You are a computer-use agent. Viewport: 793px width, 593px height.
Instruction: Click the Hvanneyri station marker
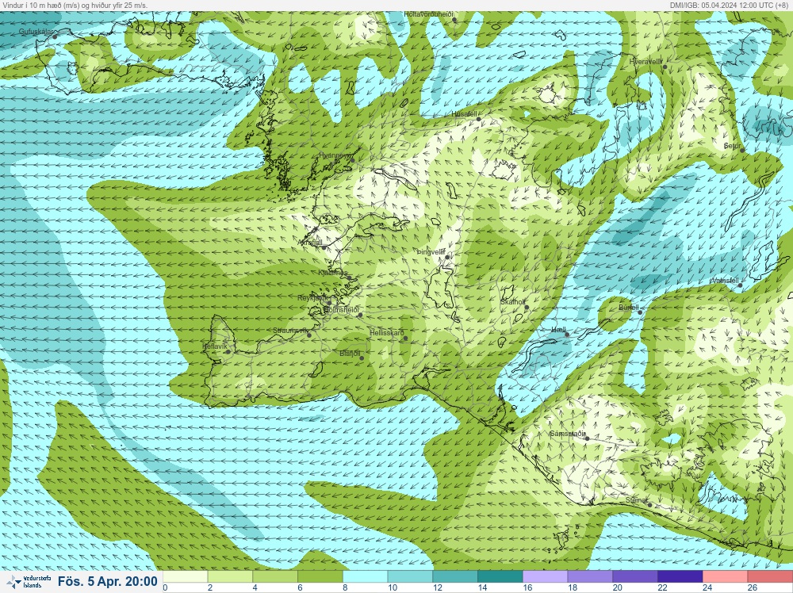click(353, 160)
